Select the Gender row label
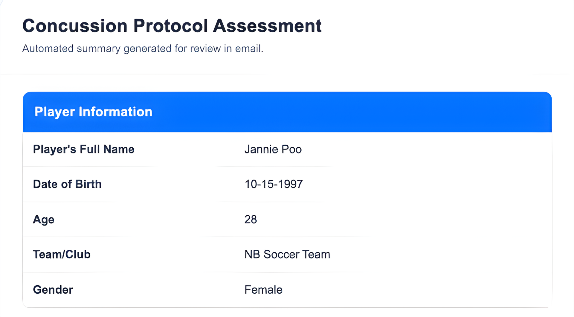Viewport: 574px width, 317px height. tap(53, 290)
